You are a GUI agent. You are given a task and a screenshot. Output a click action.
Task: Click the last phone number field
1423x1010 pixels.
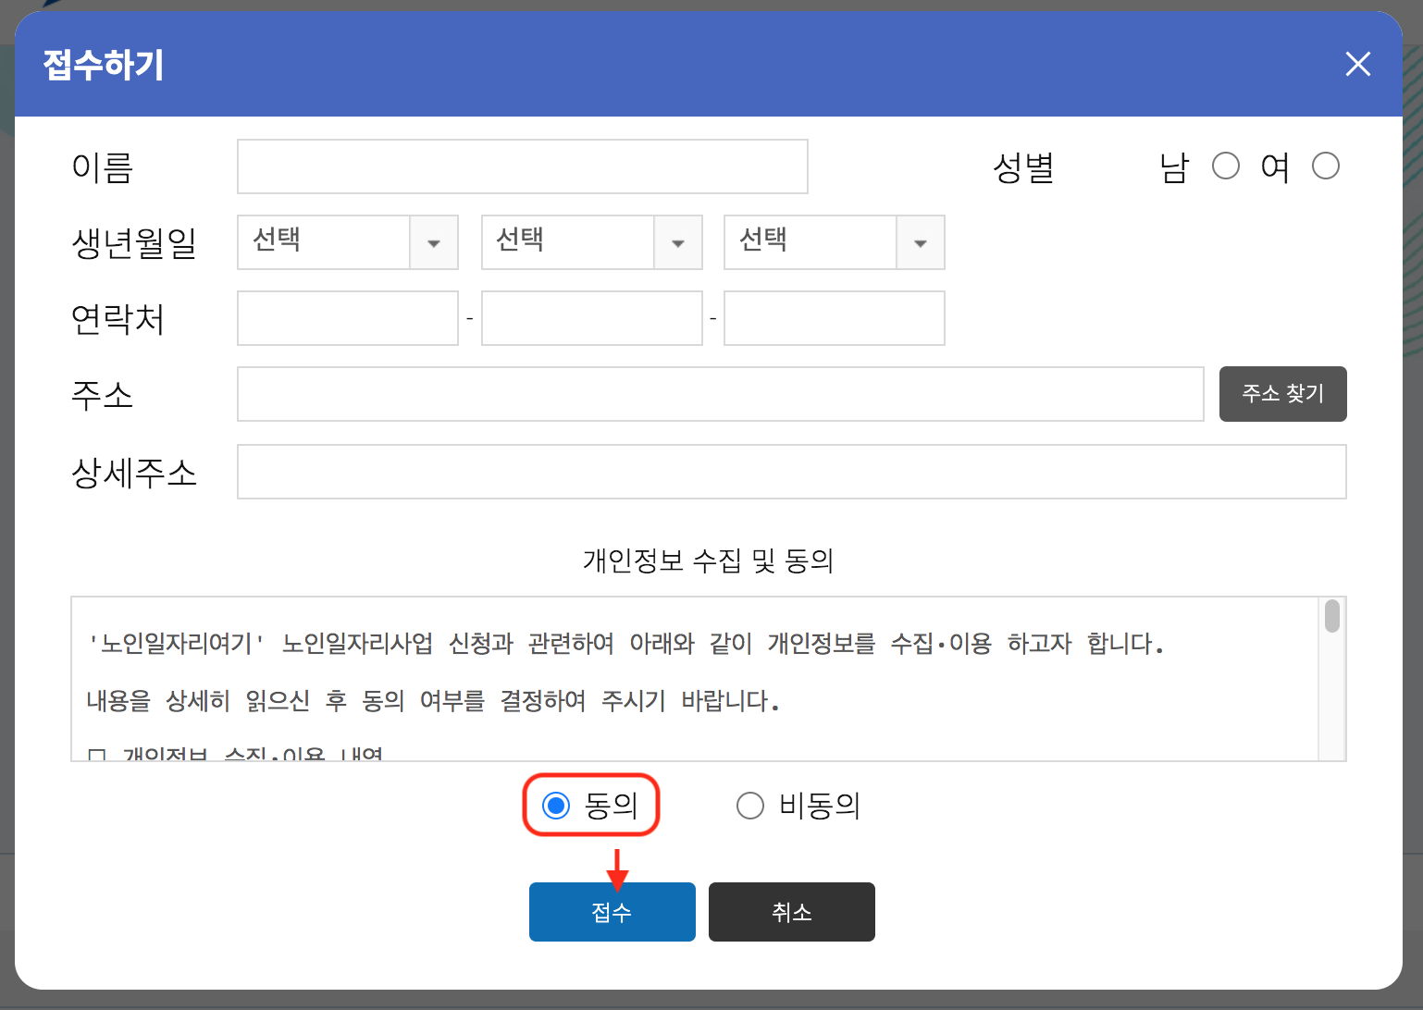(x=833, y=317)
